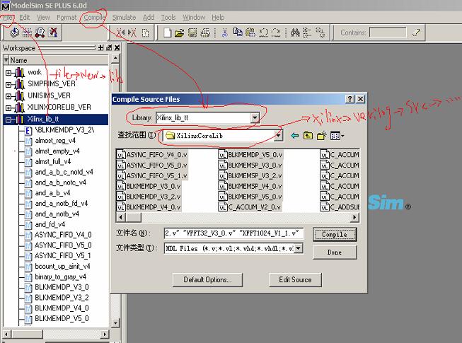462x343 pixels.
Task: Click the Redo toolbar icon
Action: point(276,33)
